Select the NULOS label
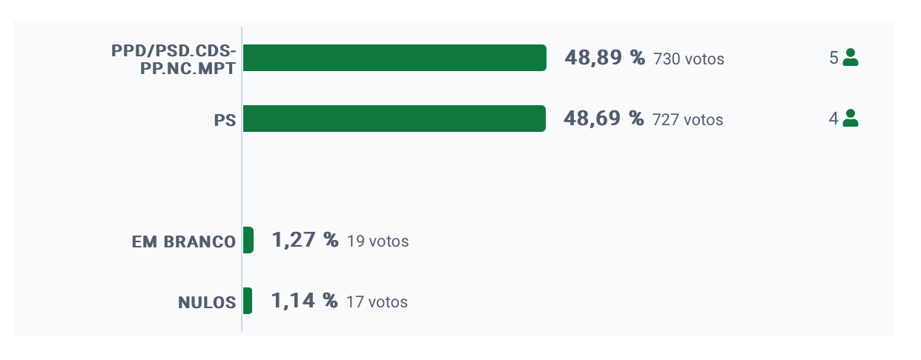 click(x=207, y=302)
